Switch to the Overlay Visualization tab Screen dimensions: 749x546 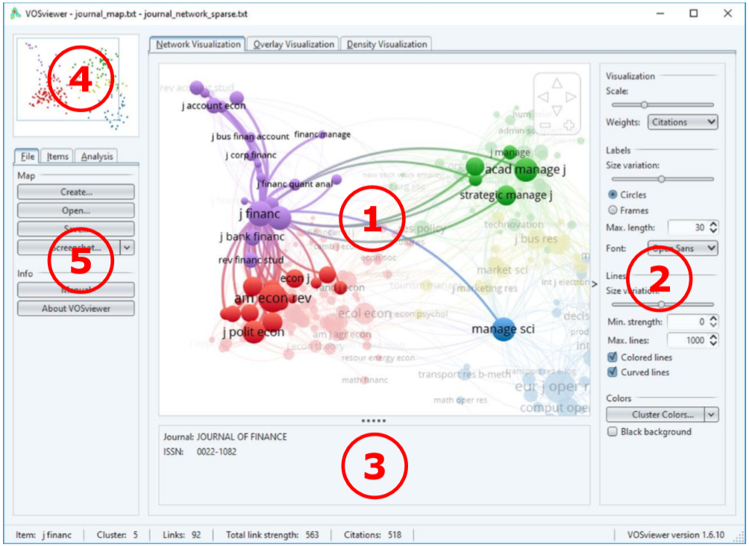[292, 44]
